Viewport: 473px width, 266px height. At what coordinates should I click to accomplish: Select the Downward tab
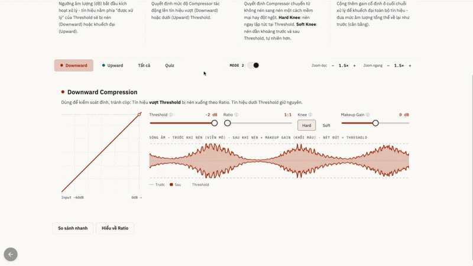(73, 66)
